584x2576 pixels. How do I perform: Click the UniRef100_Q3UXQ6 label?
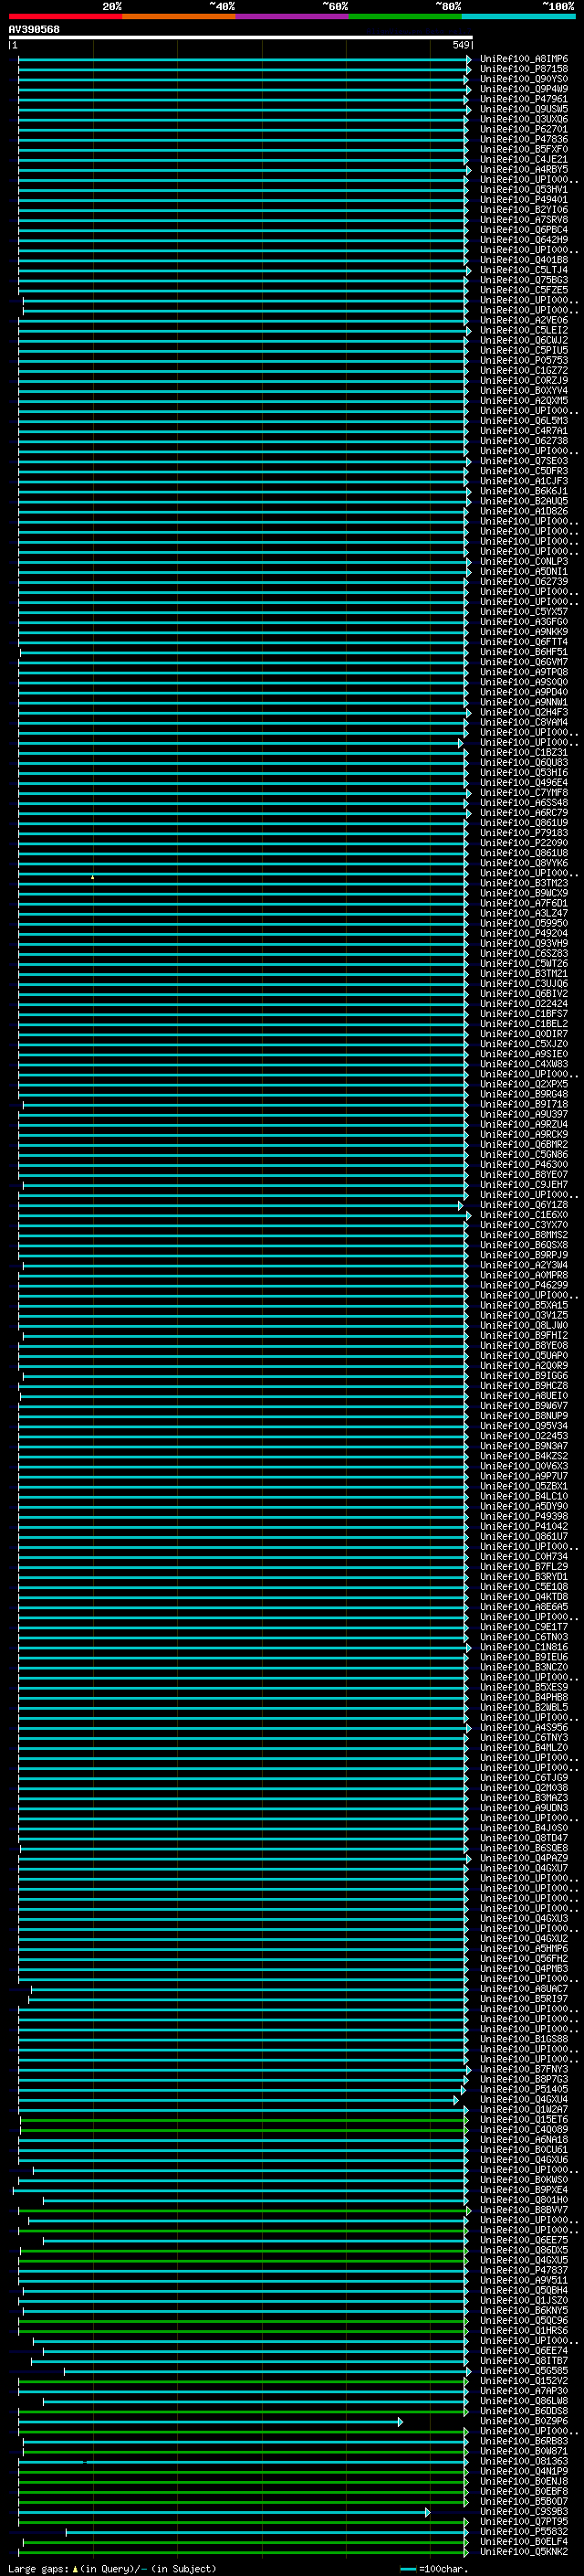(523, 119)
